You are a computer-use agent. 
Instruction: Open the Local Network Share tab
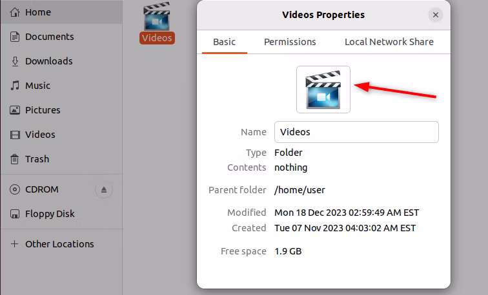click(389, 42)
